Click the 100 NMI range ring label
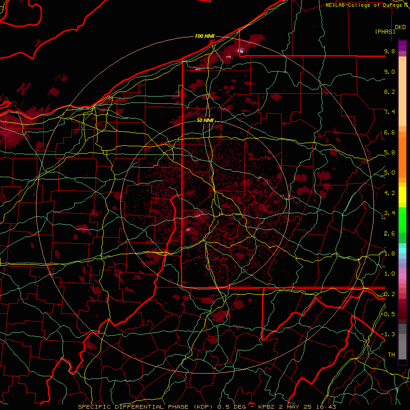Image resolution: width=410 pixels, height=410 pixels. coord(205,36)
